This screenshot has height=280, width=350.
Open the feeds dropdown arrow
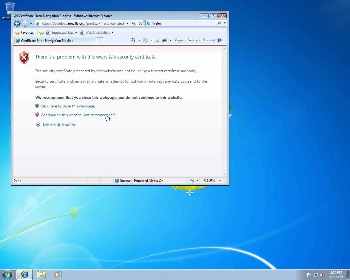151,40
